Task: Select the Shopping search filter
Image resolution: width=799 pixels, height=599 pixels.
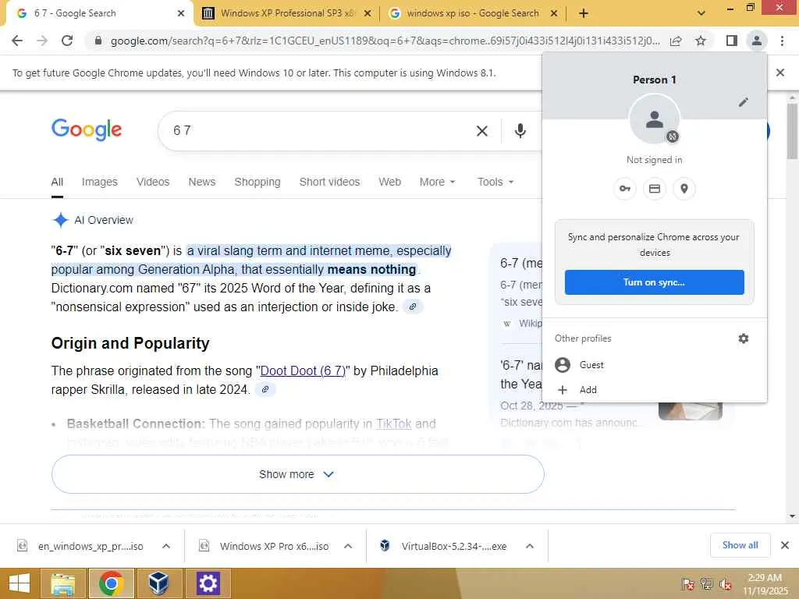Action: click(257, 182)
